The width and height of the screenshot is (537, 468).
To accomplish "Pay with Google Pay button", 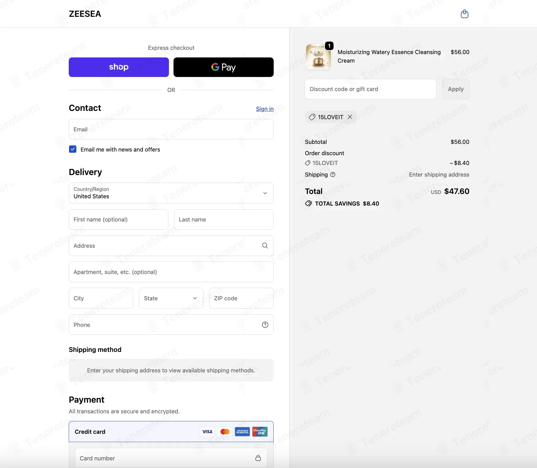I will click(x=224, y=67).
